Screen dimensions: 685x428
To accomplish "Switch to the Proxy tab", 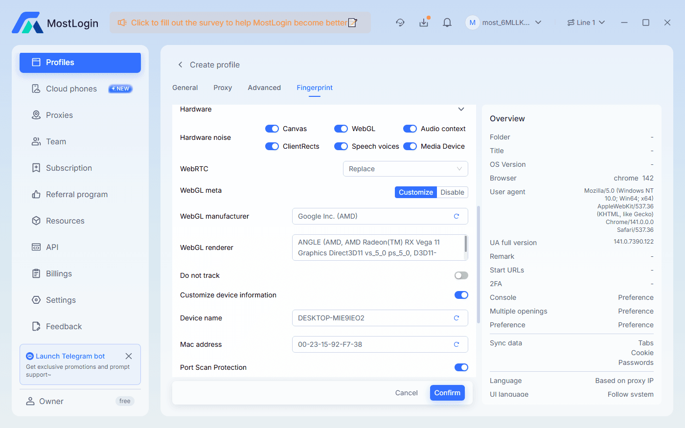I will pos(223,88).
